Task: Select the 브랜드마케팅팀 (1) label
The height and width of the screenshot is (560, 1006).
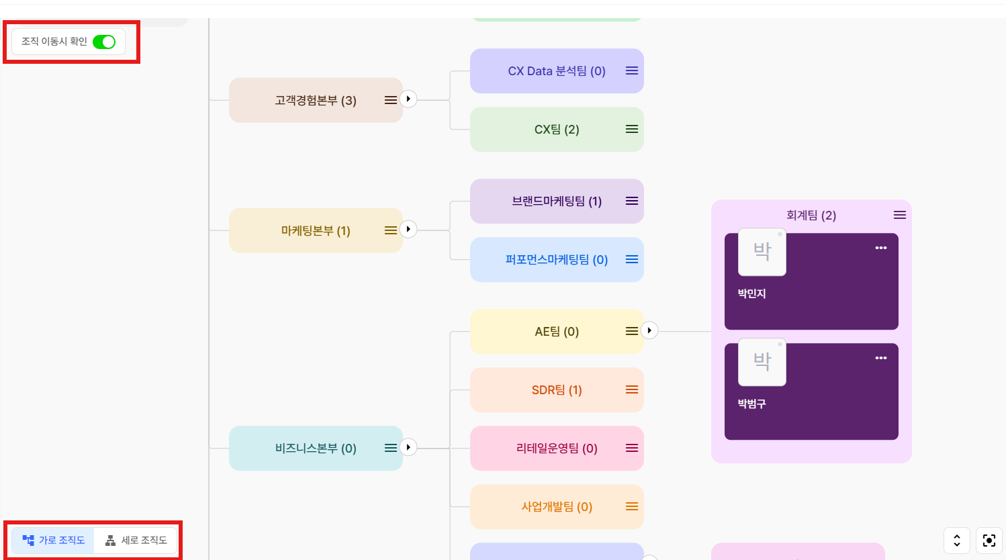Action: (x=557, y=201)
